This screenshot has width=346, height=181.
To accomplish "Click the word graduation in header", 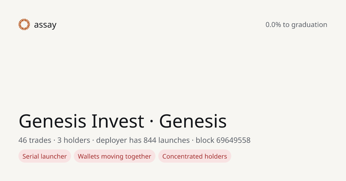I will coord(309,25).
